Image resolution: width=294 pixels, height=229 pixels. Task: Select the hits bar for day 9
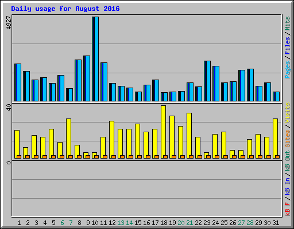click(x=87, y=78)
